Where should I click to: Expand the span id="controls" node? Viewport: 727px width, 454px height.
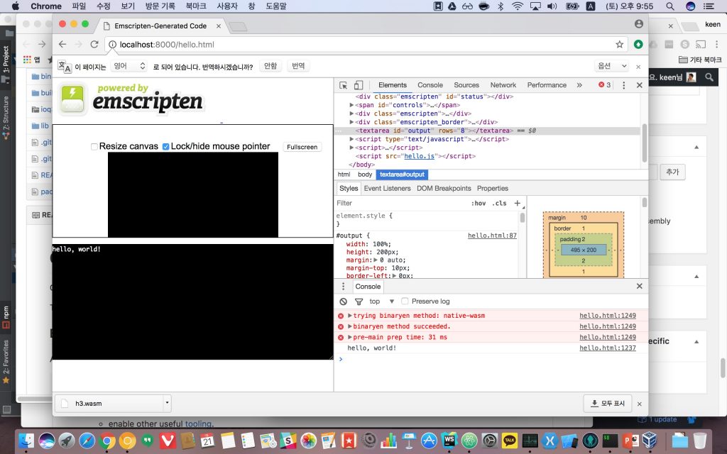(x=352, y=105)
